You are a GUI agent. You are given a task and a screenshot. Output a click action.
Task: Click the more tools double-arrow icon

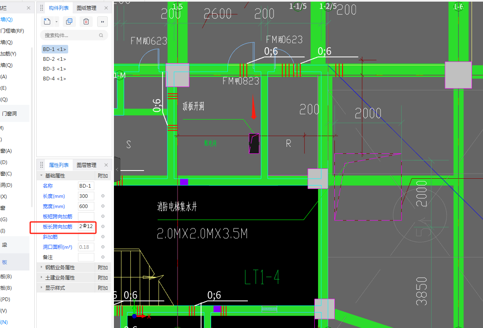(102, 22)
